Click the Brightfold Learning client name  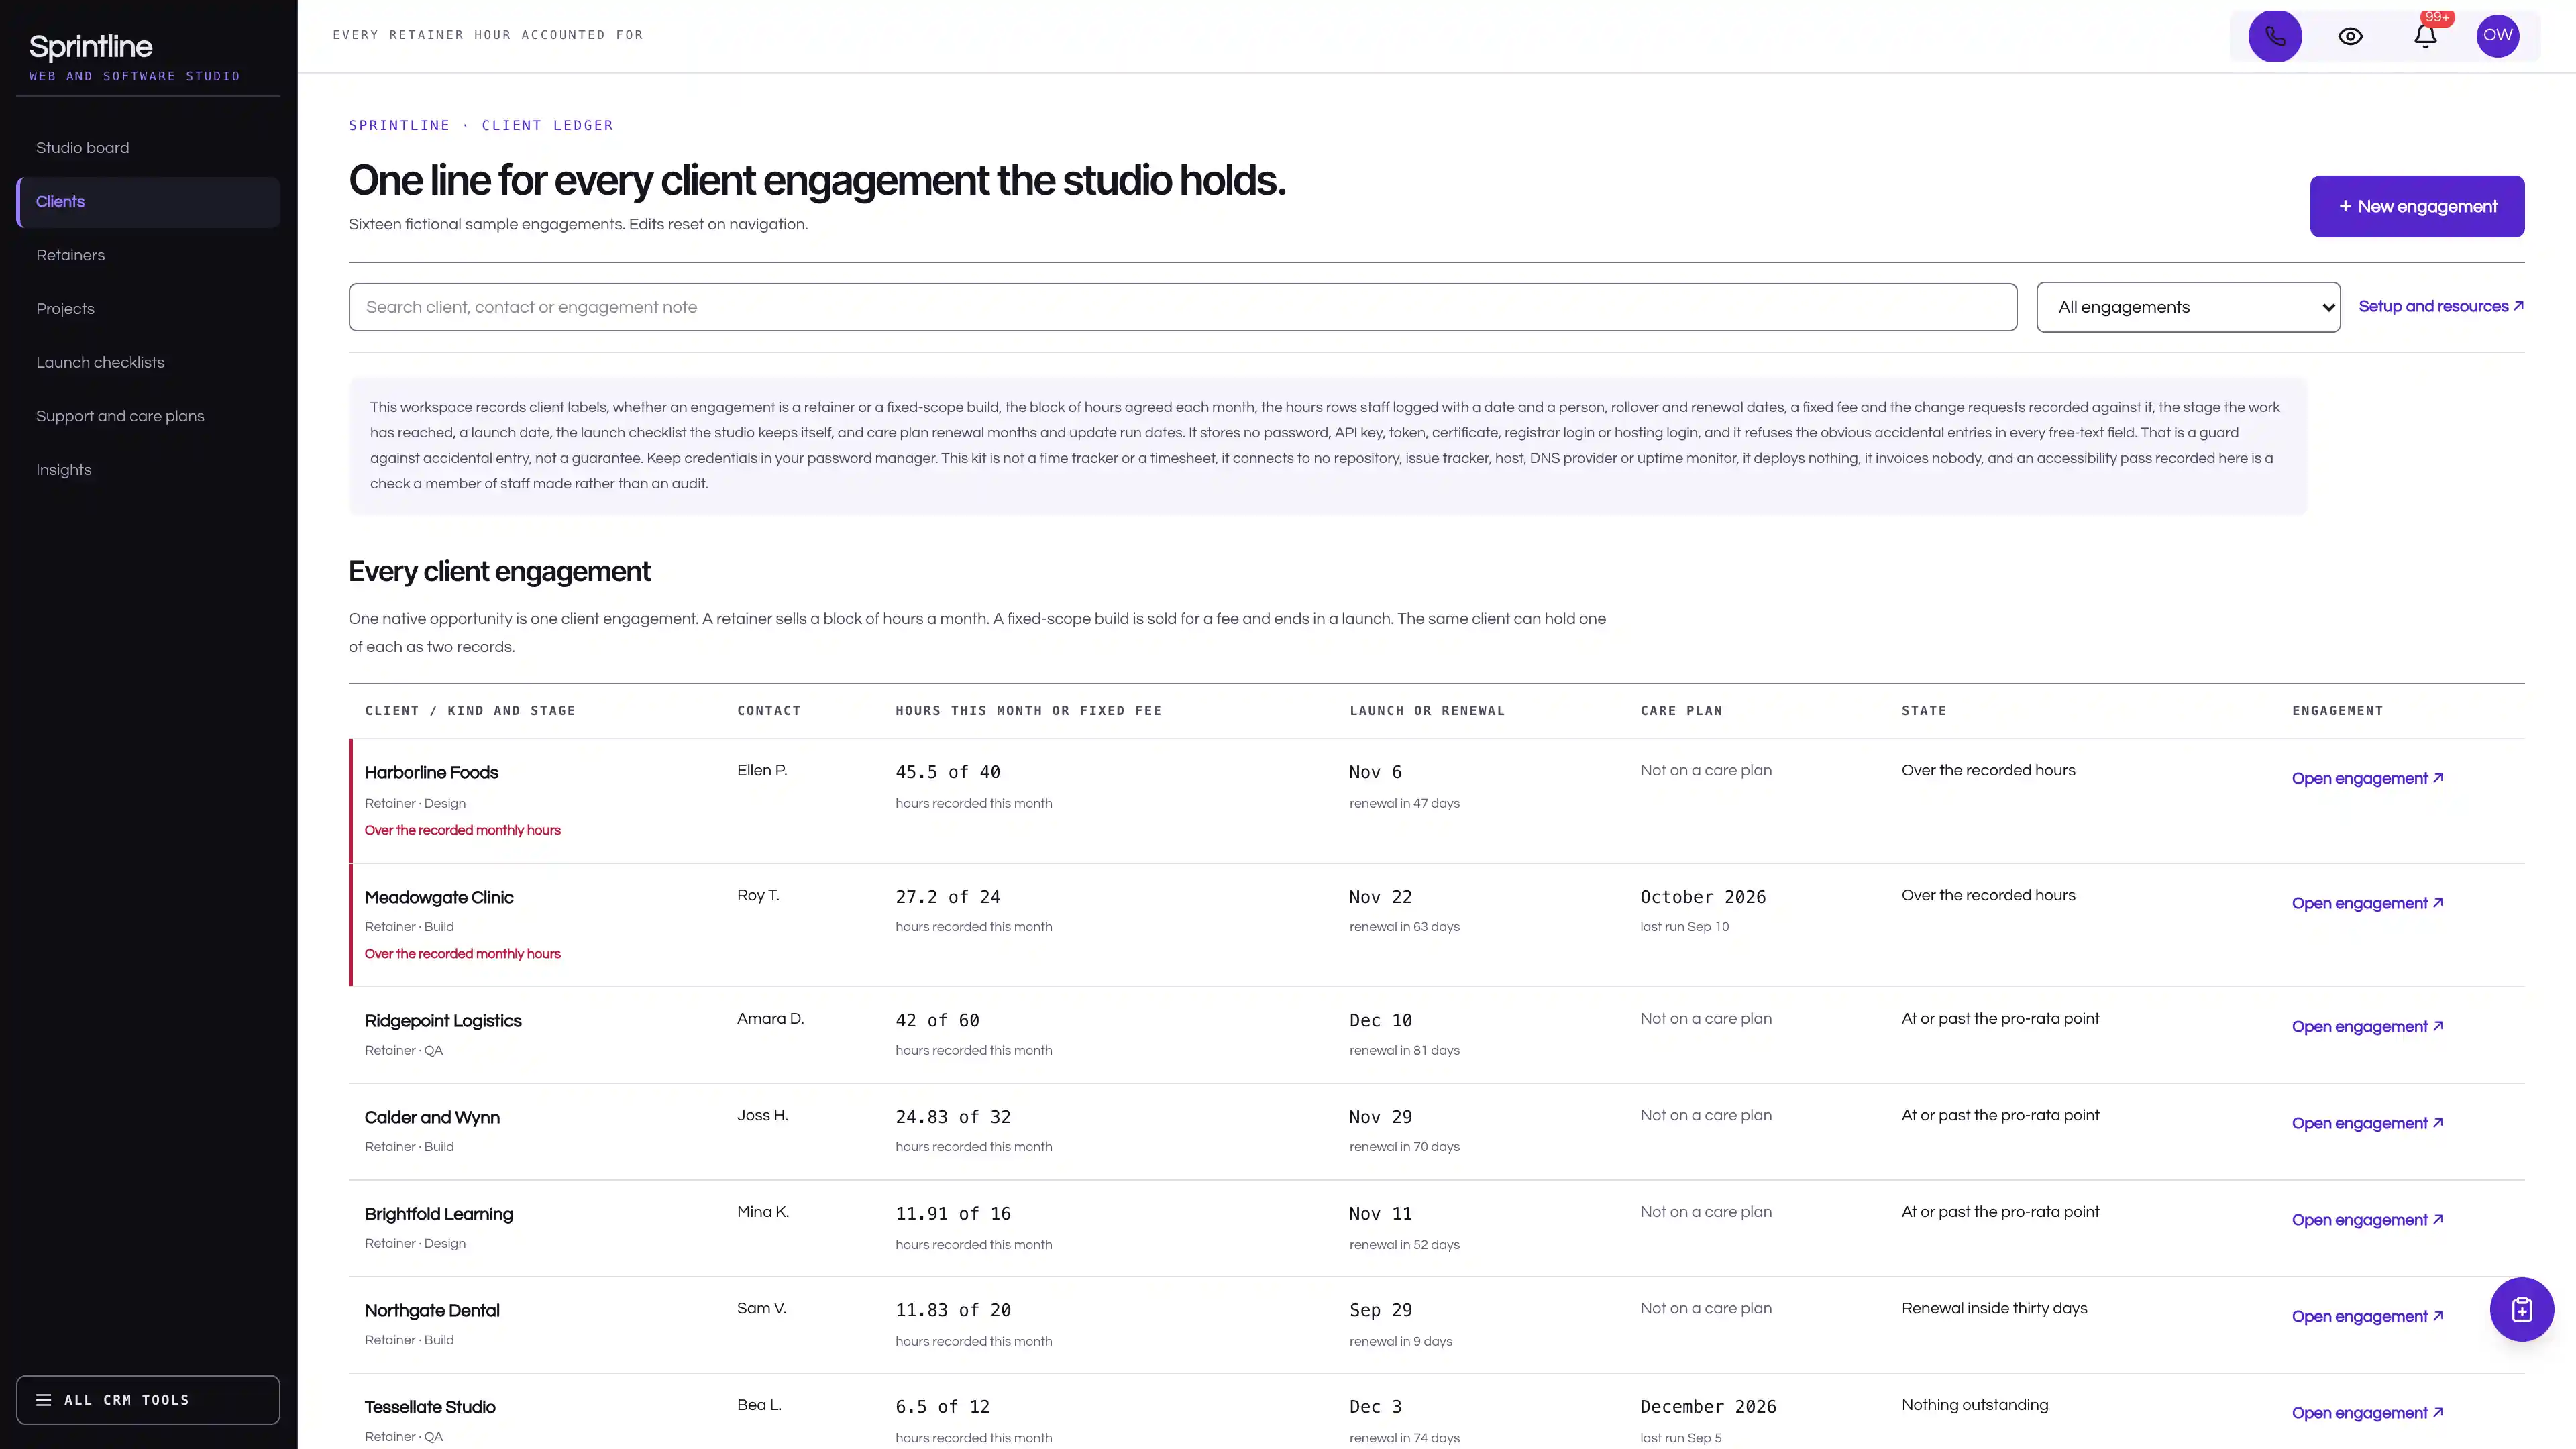[x=439, y=1214]
